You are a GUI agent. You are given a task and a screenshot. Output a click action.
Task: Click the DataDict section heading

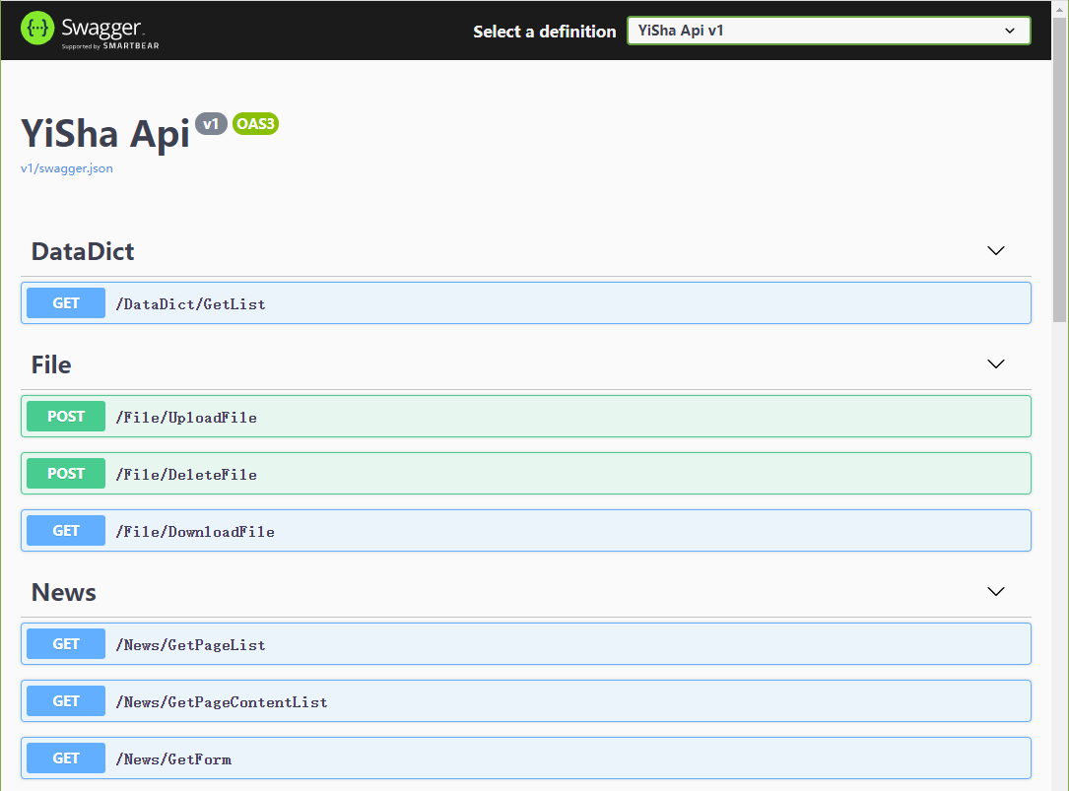coord(82,251)
